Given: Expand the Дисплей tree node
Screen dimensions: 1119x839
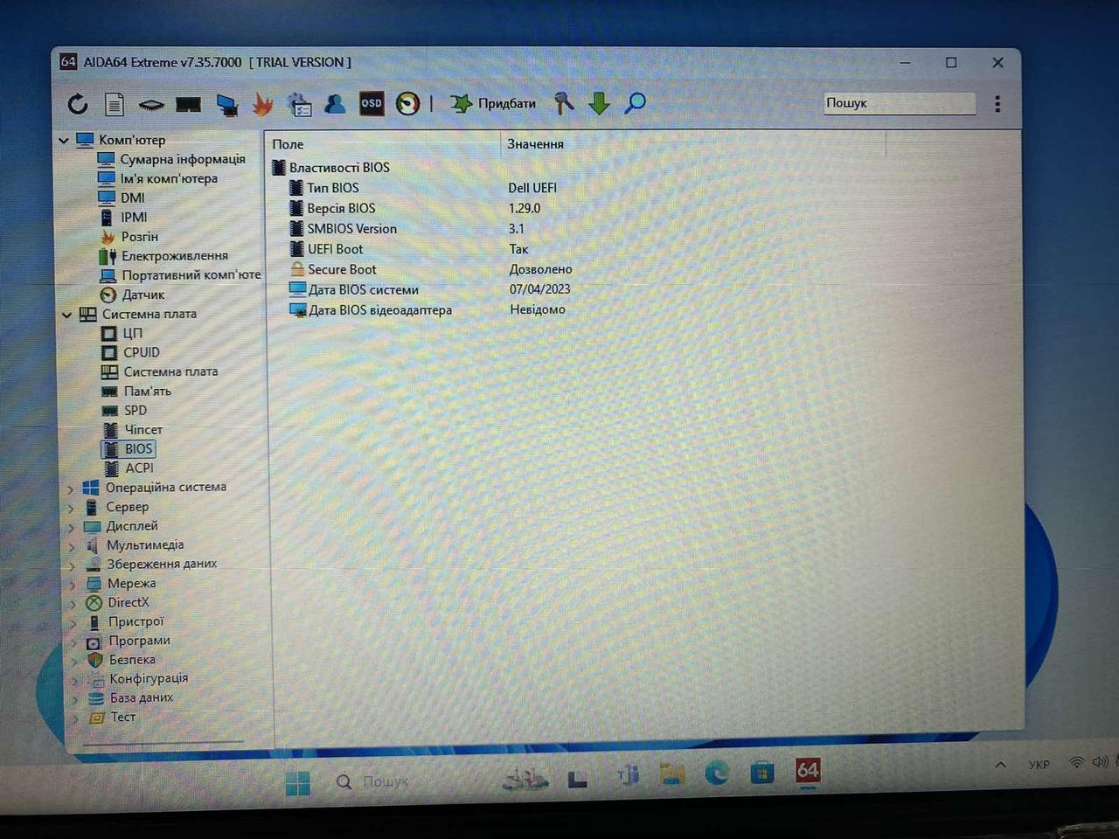Looking at the screenshot, I should 71,527.
